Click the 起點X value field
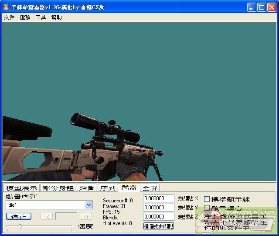This screenshot has height=236, width=279. tap(159, 198)
